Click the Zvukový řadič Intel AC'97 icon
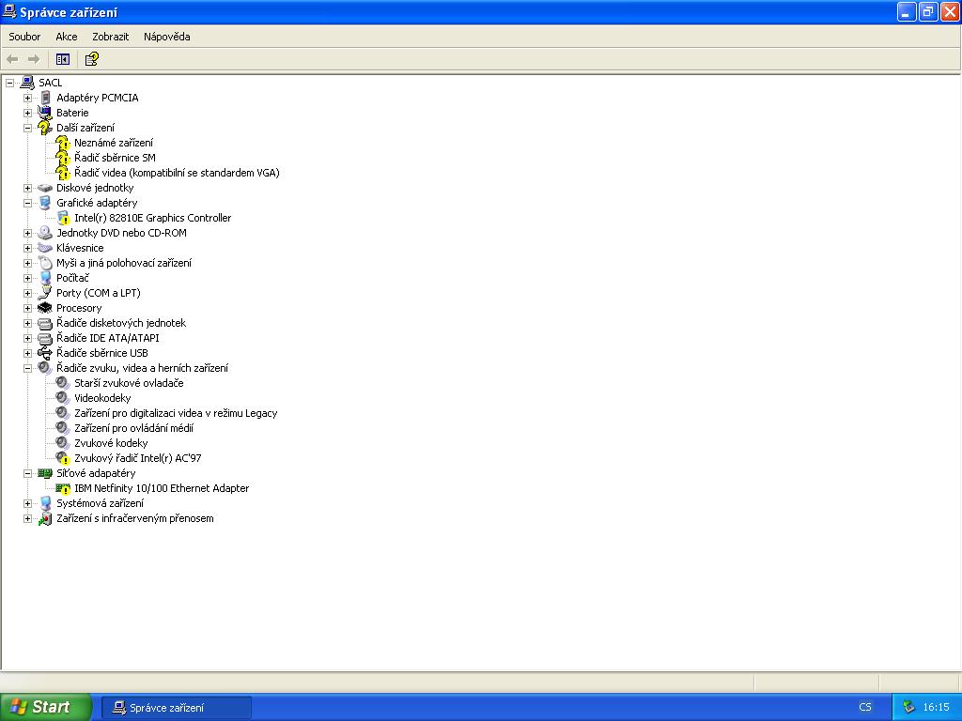The image size is (962, 721). (x=63, y=458)
